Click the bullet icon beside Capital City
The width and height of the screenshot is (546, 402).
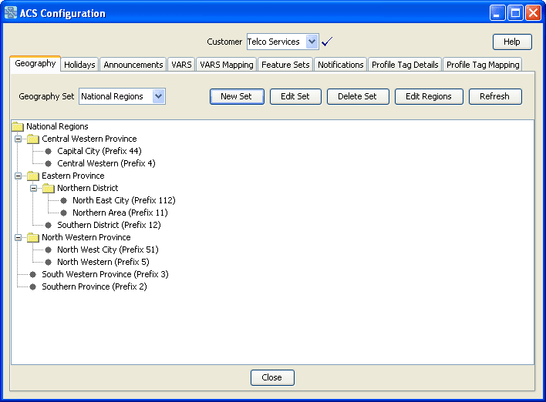point(48,151)
